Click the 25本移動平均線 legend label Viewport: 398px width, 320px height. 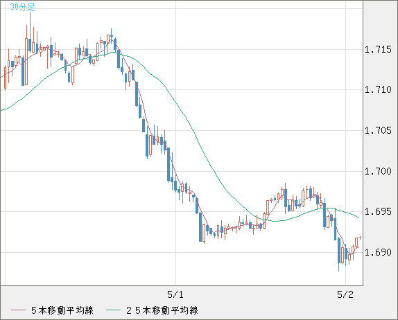coord(162,310)
